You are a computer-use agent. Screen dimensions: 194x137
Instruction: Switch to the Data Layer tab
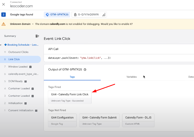click(191, 77)
